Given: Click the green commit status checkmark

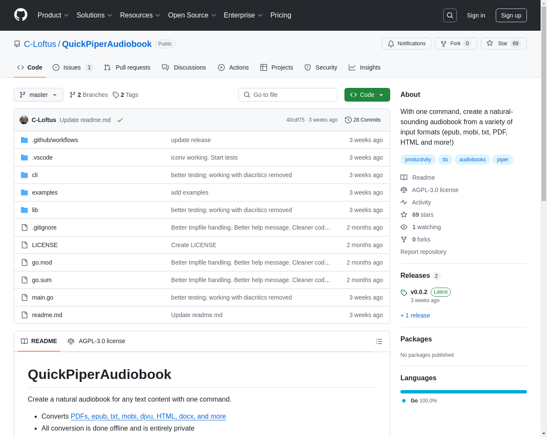Looking at the screenshot, I should 120,120.
